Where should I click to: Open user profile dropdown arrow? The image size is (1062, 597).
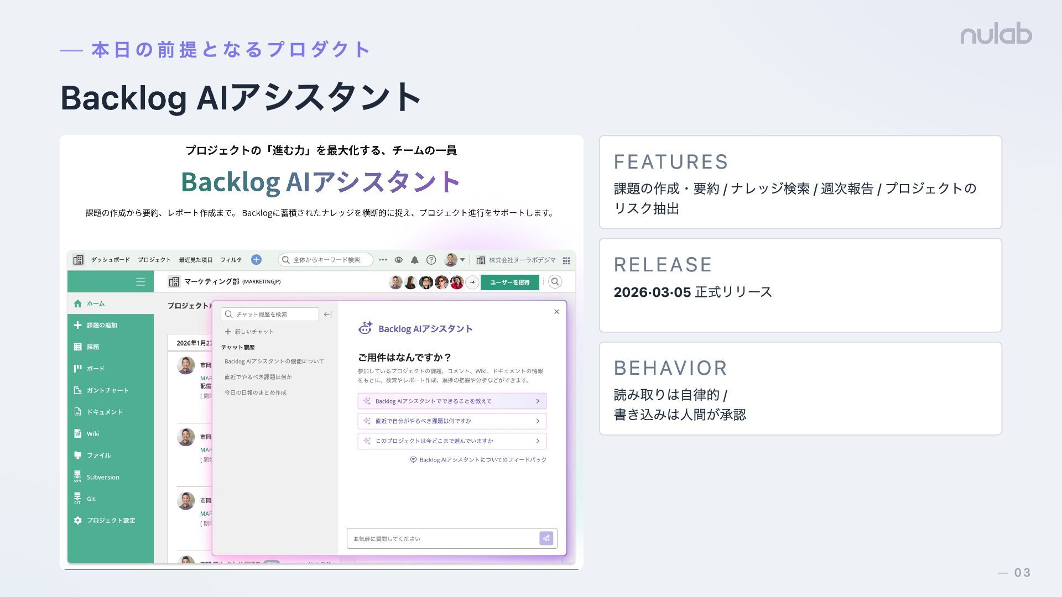462,260
